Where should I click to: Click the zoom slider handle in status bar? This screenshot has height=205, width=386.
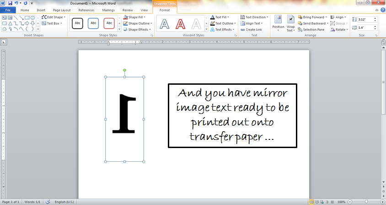point(366,202)
